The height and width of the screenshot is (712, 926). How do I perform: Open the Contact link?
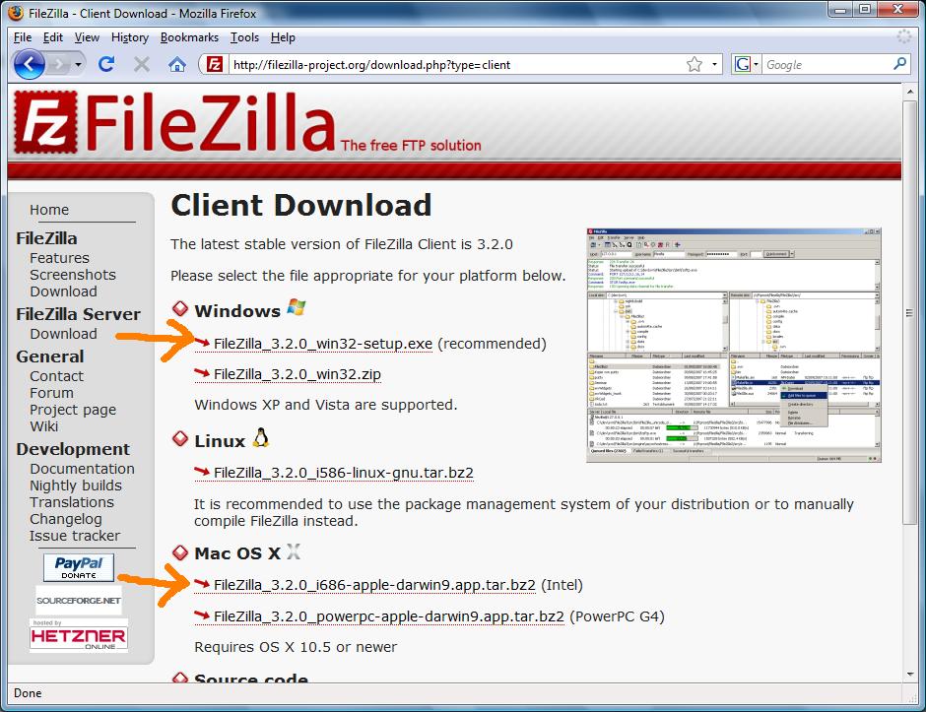[x=57, y=376]
